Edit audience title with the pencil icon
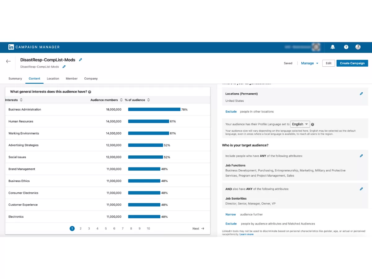 81,60
